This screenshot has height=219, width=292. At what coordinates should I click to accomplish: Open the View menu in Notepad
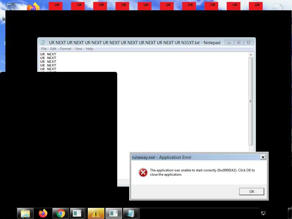[78, 49]
